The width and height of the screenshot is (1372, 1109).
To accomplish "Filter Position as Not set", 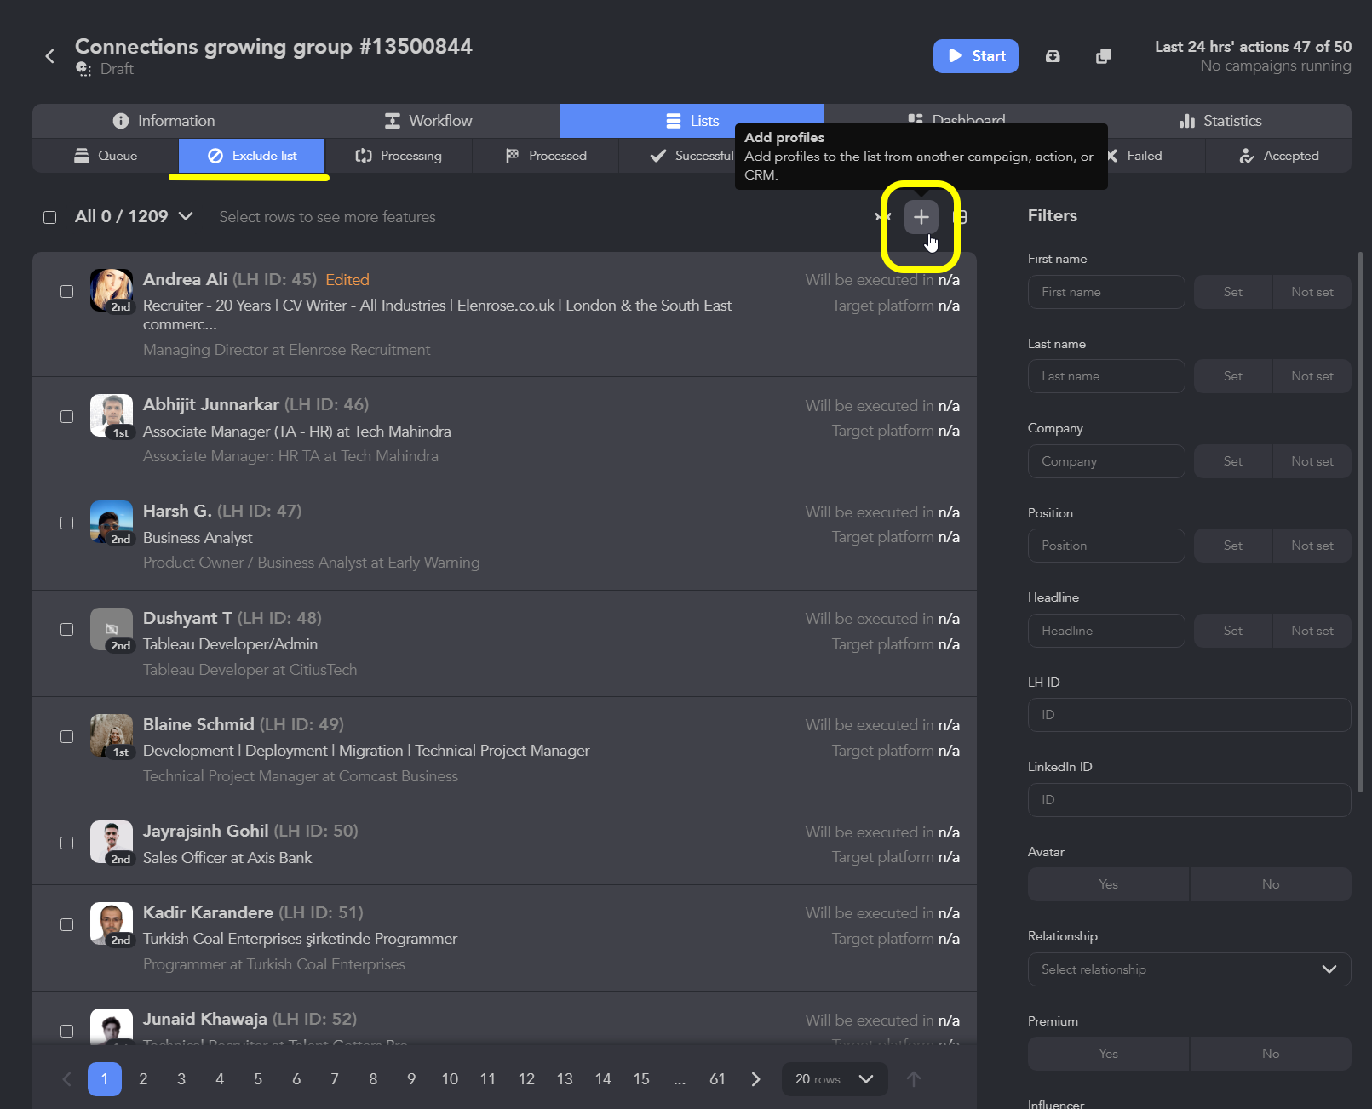I will coord(1312,546).
